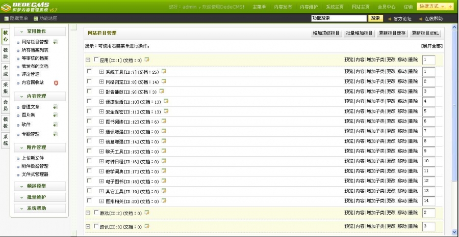Click 隐藏菜单 to hide the menu
The image size is (459, 237).
tap(16, 19)
